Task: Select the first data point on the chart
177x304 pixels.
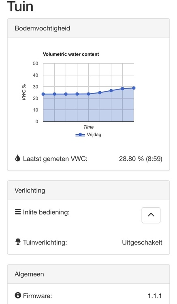Action: (43, 94)
